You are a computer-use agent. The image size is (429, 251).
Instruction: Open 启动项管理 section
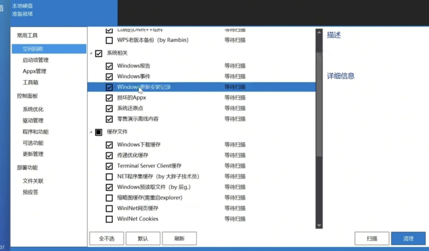point(36,60)
